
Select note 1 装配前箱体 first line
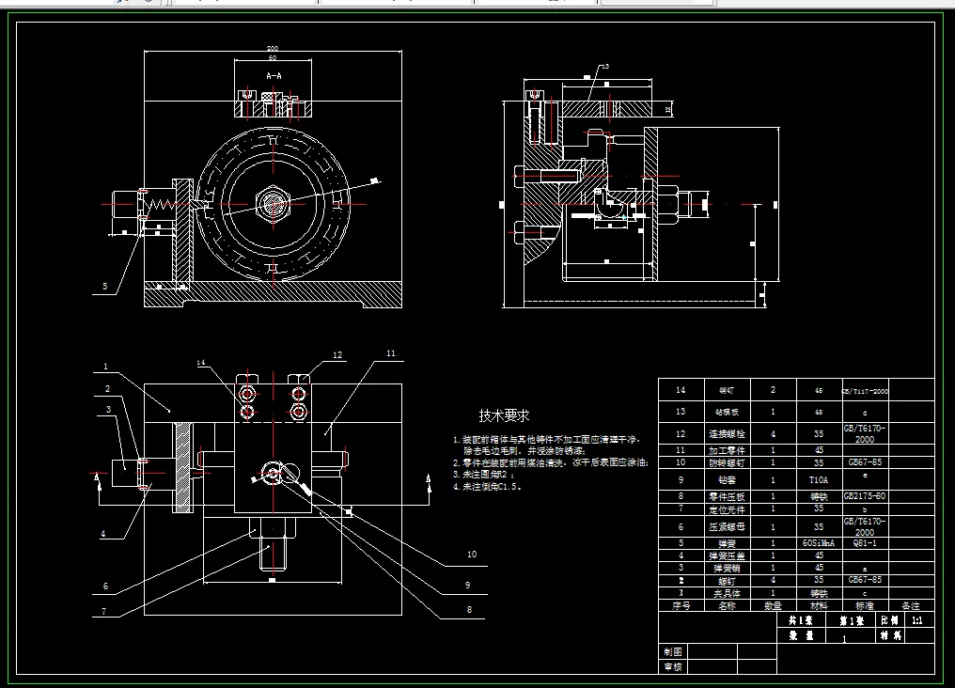pos(547,440)
